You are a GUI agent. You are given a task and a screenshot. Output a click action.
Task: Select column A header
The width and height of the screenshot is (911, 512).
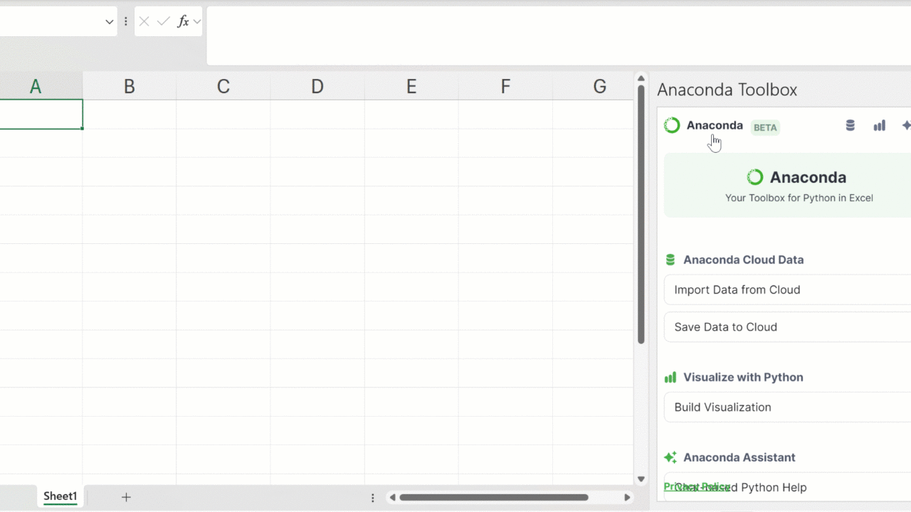[x=36, y=86]
